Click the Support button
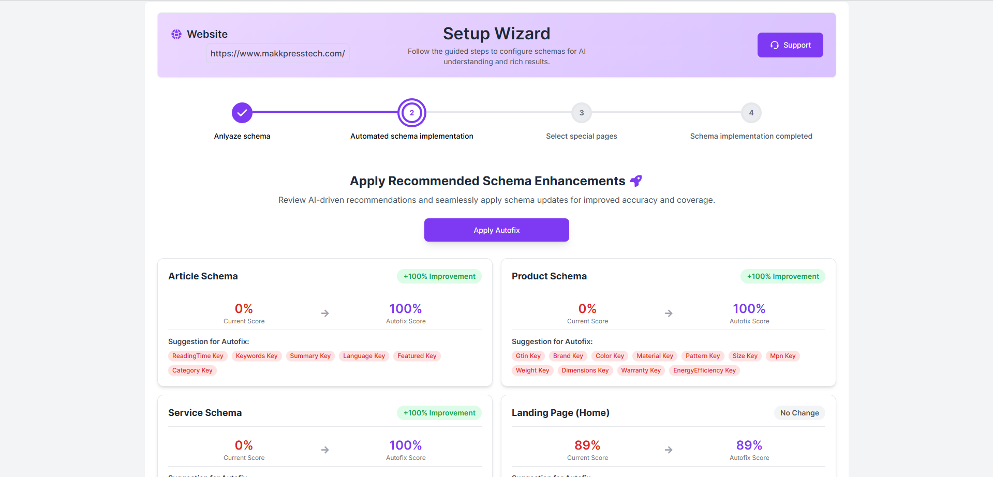 click(x=790, y=45)
